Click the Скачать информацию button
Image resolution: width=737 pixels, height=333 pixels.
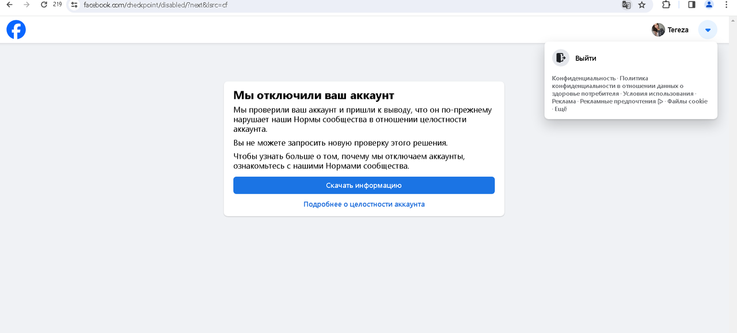coord(364,185)
